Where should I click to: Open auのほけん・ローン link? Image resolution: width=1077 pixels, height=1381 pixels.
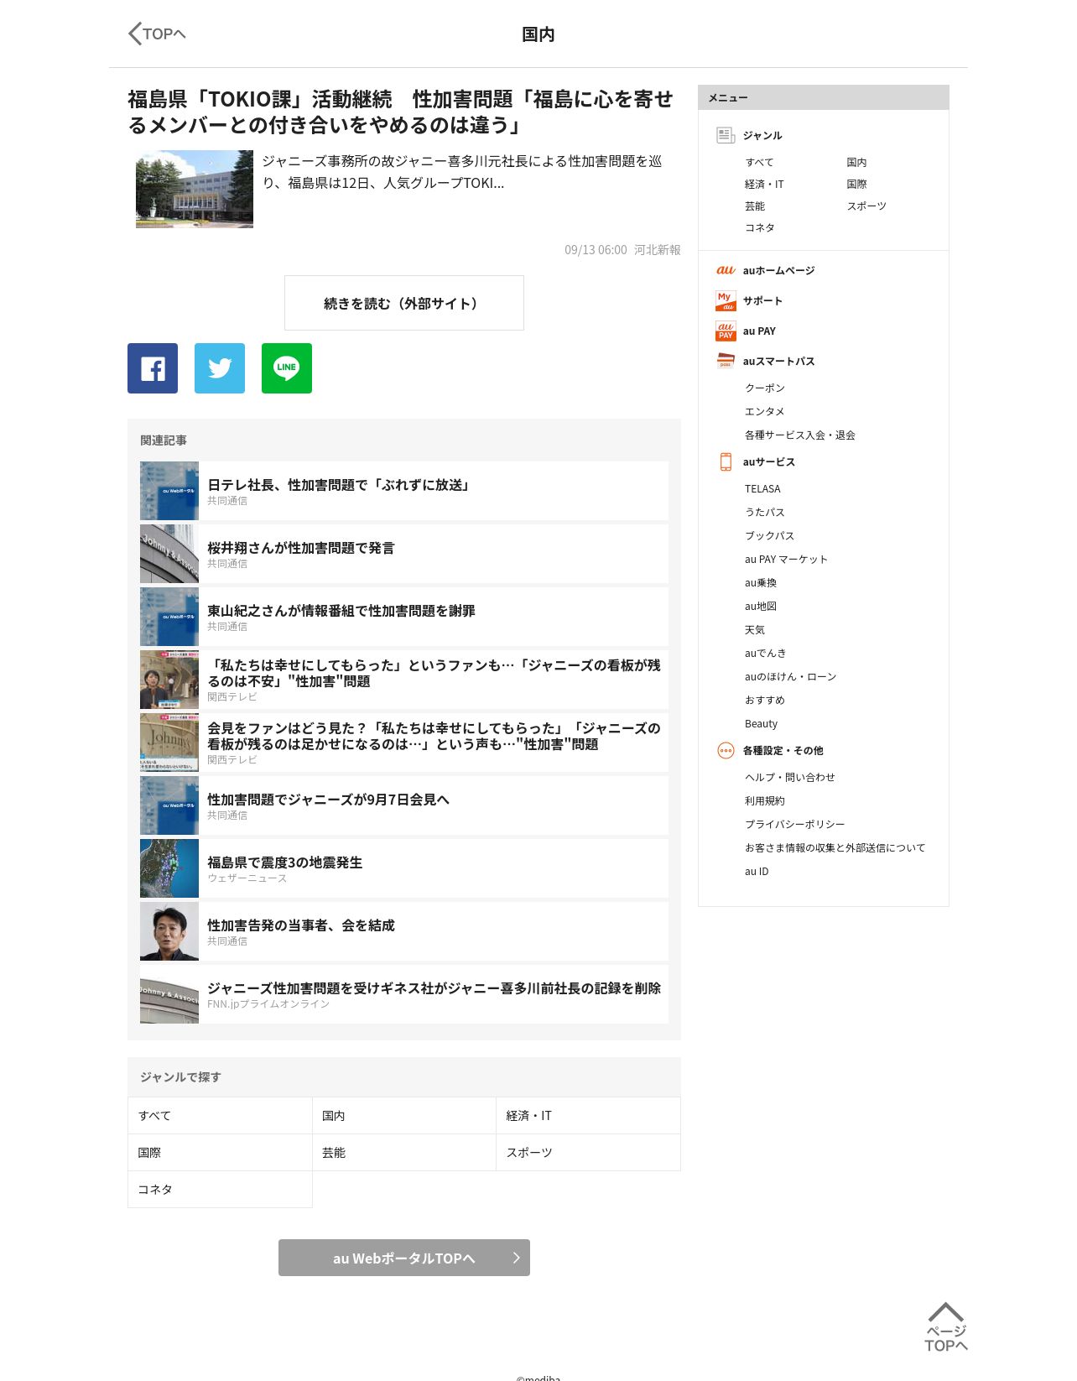point(790,676)
